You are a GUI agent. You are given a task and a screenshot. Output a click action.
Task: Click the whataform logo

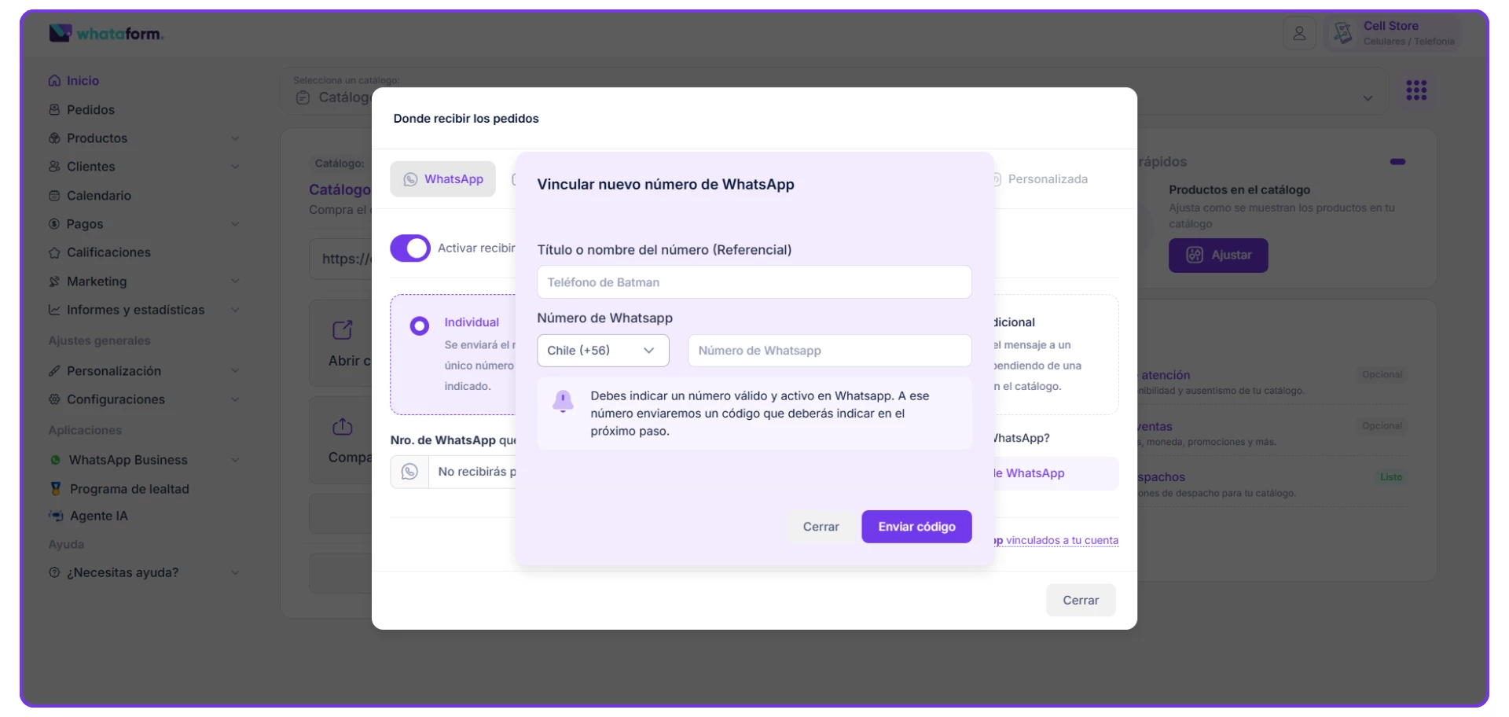[x=106, y=34]
